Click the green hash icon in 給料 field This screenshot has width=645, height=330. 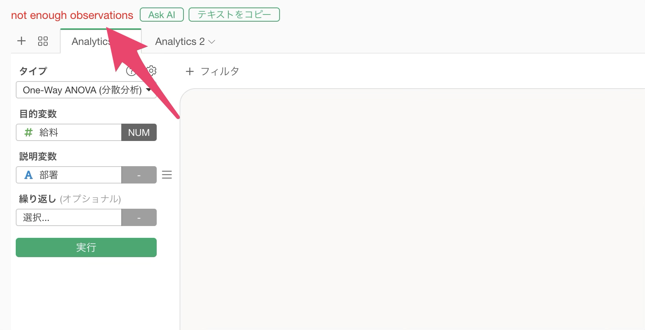tap(28, 133)
